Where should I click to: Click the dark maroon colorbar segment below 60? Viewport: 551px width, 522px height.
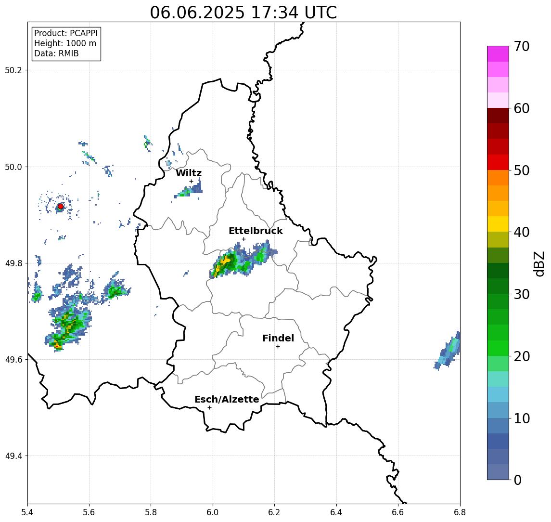[x=498, y=116]
